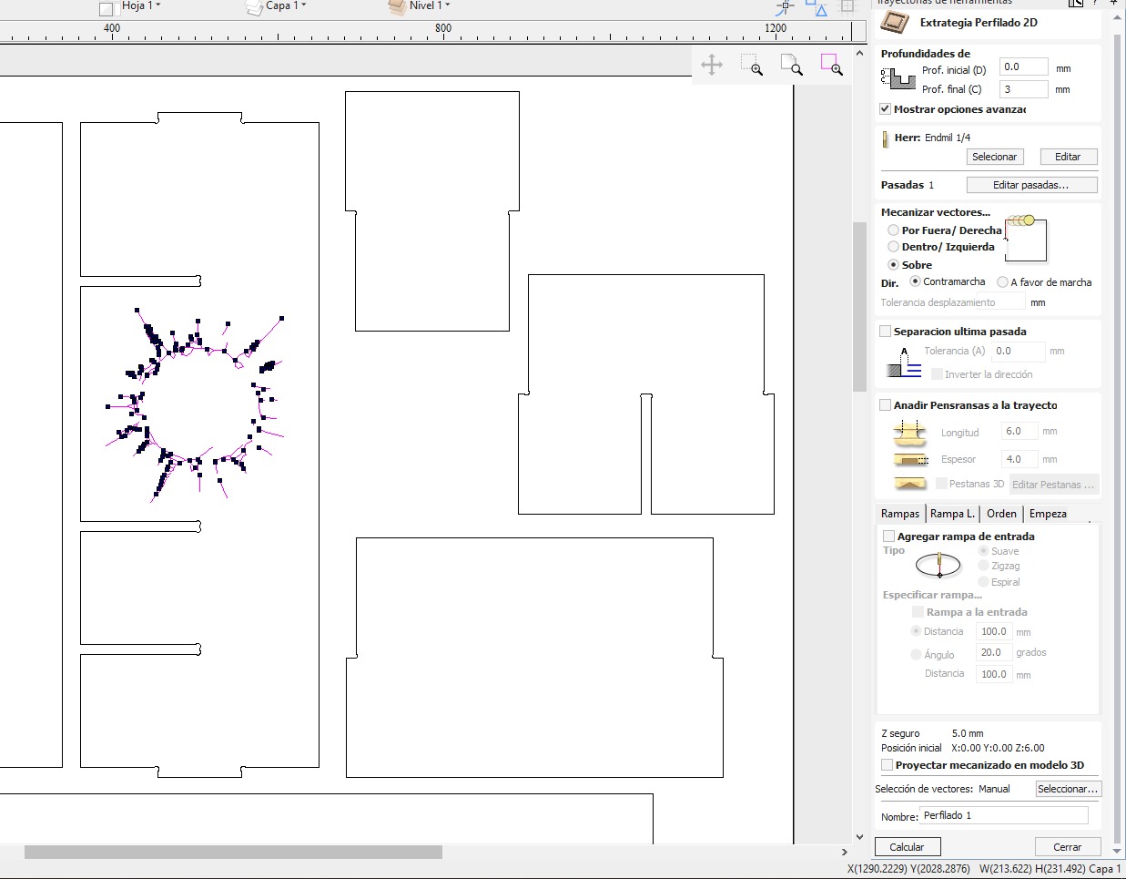Select the zoom box tool icon
Viewport: 1126px width, 879px height.
point(752,65)
